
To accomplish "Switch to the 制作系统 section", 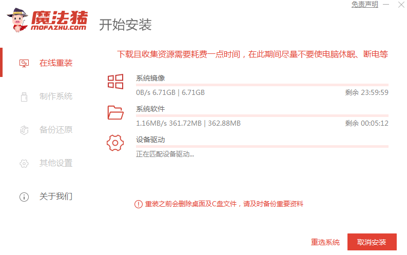I will (56, 96).
